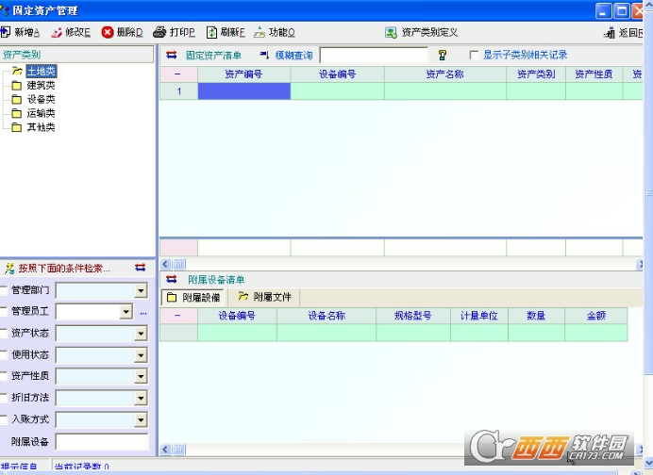Check the 资产性质 filter checkbox
The width and height of the screenshot is (653, 475).
[x=4, y=376]
